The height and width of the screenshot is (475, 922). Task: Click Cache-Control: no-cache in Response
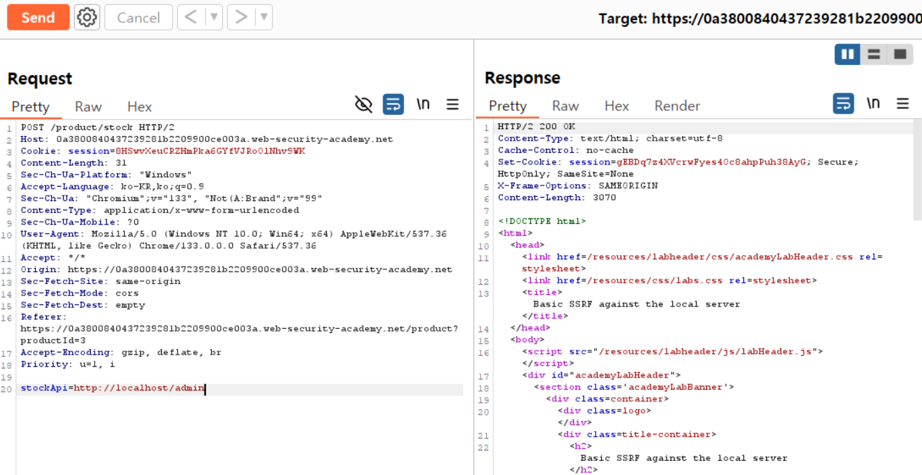tap(565, 151)
